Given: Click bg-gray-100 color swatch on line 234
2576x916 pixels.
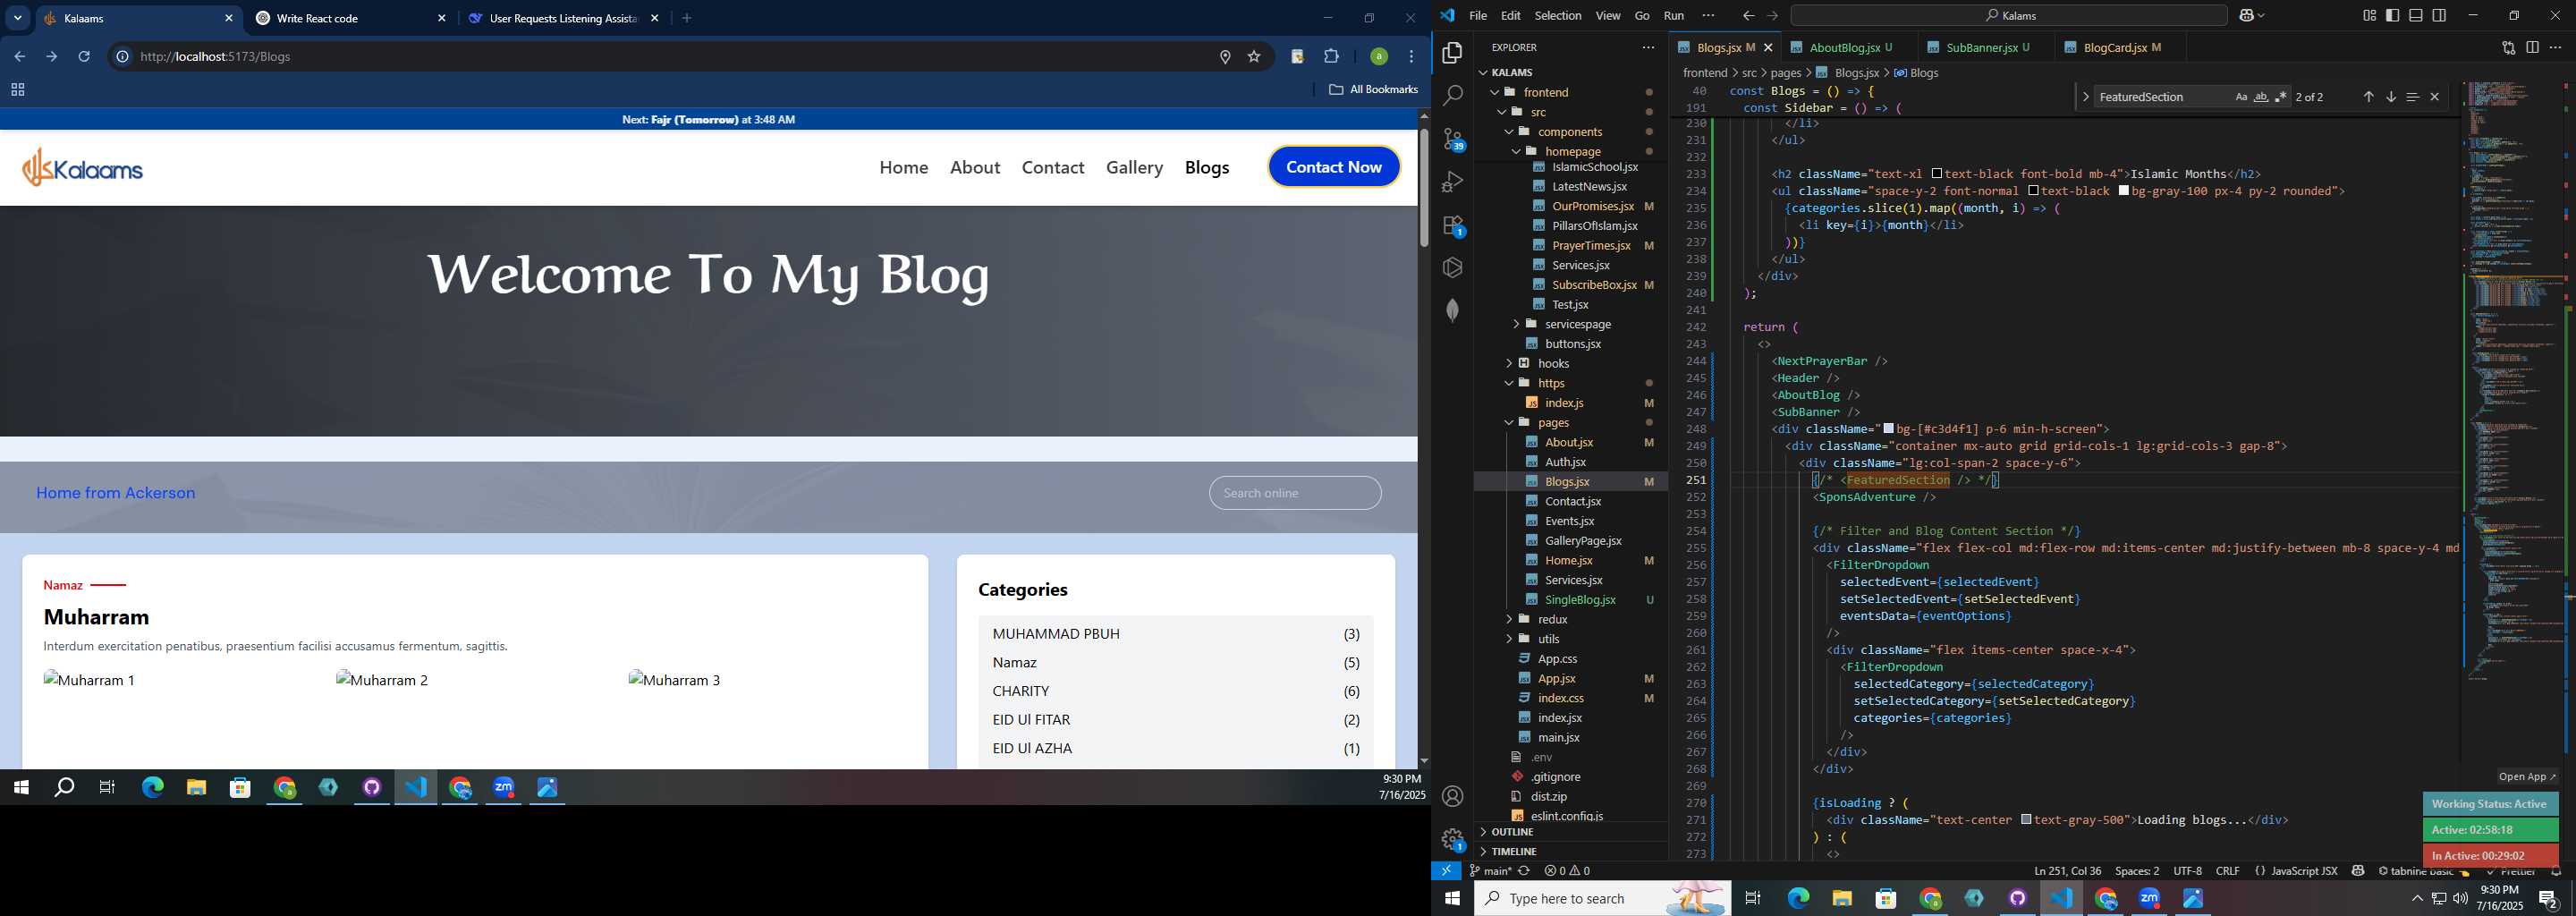Looking at the screenshot, I should pyautogui.click(x=2124, y=191).
